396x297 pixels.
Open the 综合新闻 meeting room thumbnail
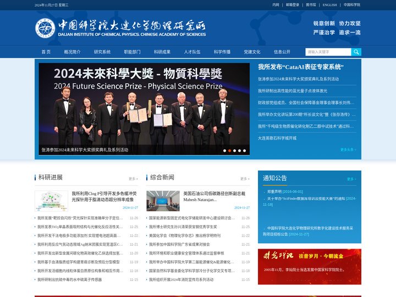[x=163, y=201]
